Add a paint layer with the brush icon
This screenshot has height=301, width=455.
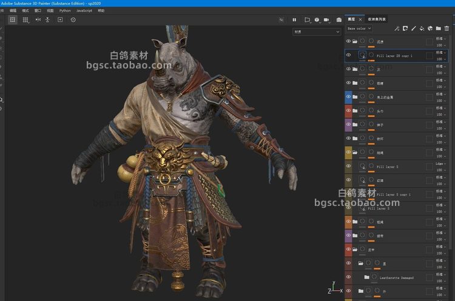(x=414, y=28)
